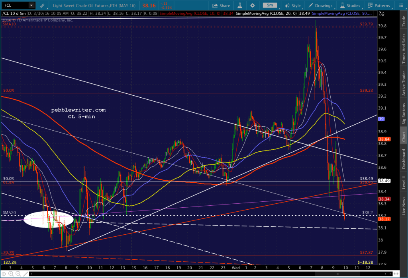This screenshot has width=408, height=278.
Task: Select the Chart sidebar tab
Action: point(404,137)
